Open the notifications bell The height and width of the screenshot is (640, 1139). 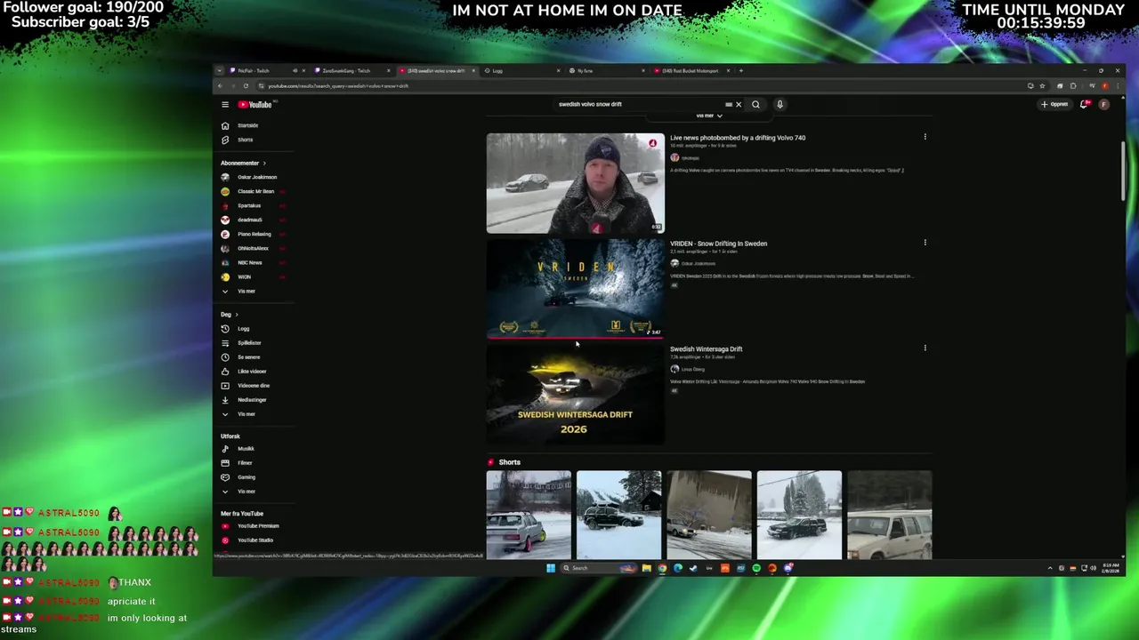coord(1084,104)
